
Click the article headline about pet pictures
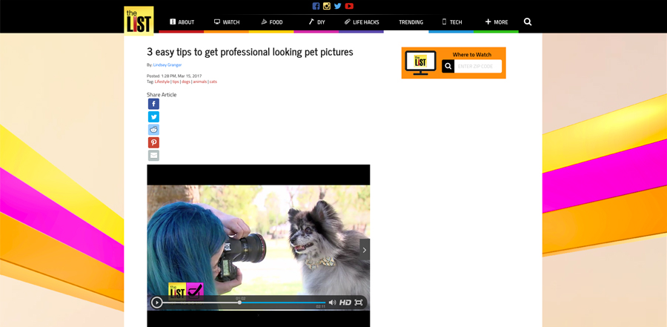click(250, 52)
